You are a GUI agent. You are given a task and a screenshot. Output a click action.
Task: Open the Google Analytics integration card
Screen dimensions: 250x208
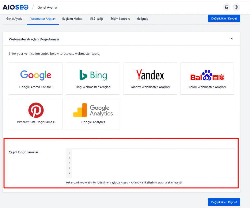coord(93,114)
